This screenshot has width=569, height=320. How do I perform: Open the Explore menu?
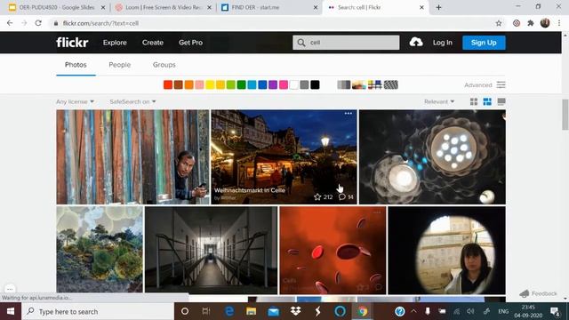[115, 43]
